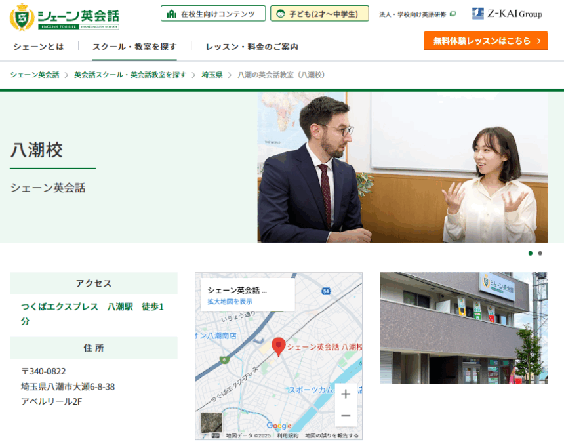Open 法人・学校向け英語研修 external link
Image resolution: width=564 pixels, height=444 pixels.
(x=417, y=14)
